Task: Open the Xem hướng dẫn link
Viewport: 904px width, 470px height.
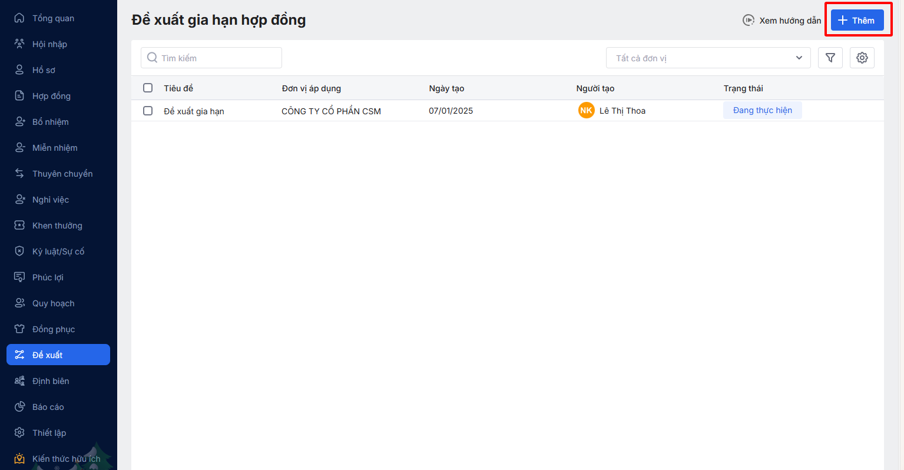Action: click(x=790, y=21)
